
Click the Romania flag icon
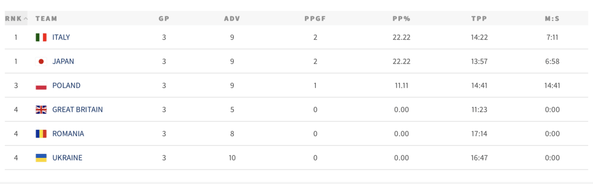41,134
